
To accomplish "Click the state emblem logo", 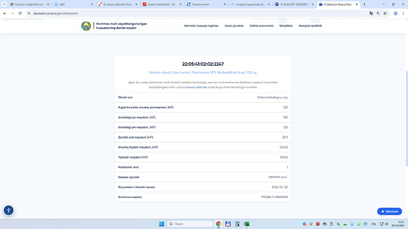I will [x=86, y=26].
